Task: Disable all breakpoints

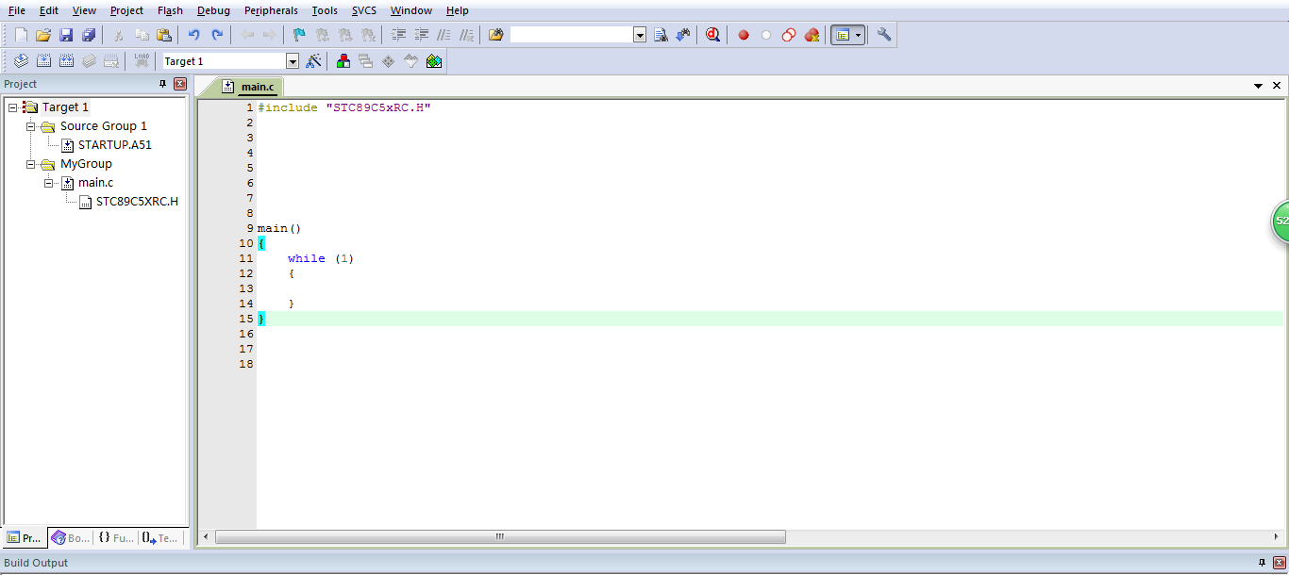Action: (x=789, y=35)
